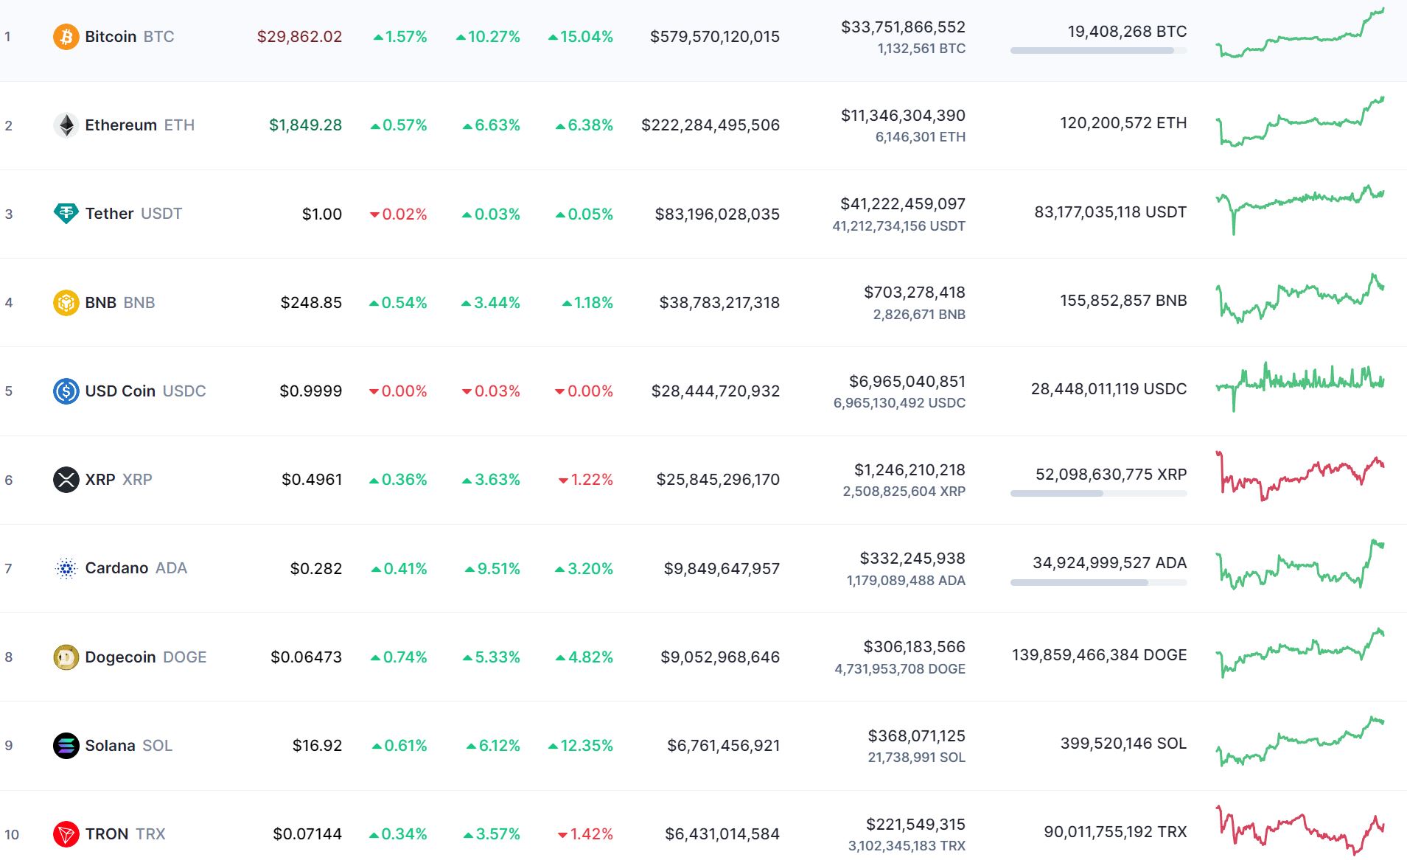The image size is (1407, 860).
Task: Click the XRP black logo icon
Action: pyautogui.click(x=66, y=480)
